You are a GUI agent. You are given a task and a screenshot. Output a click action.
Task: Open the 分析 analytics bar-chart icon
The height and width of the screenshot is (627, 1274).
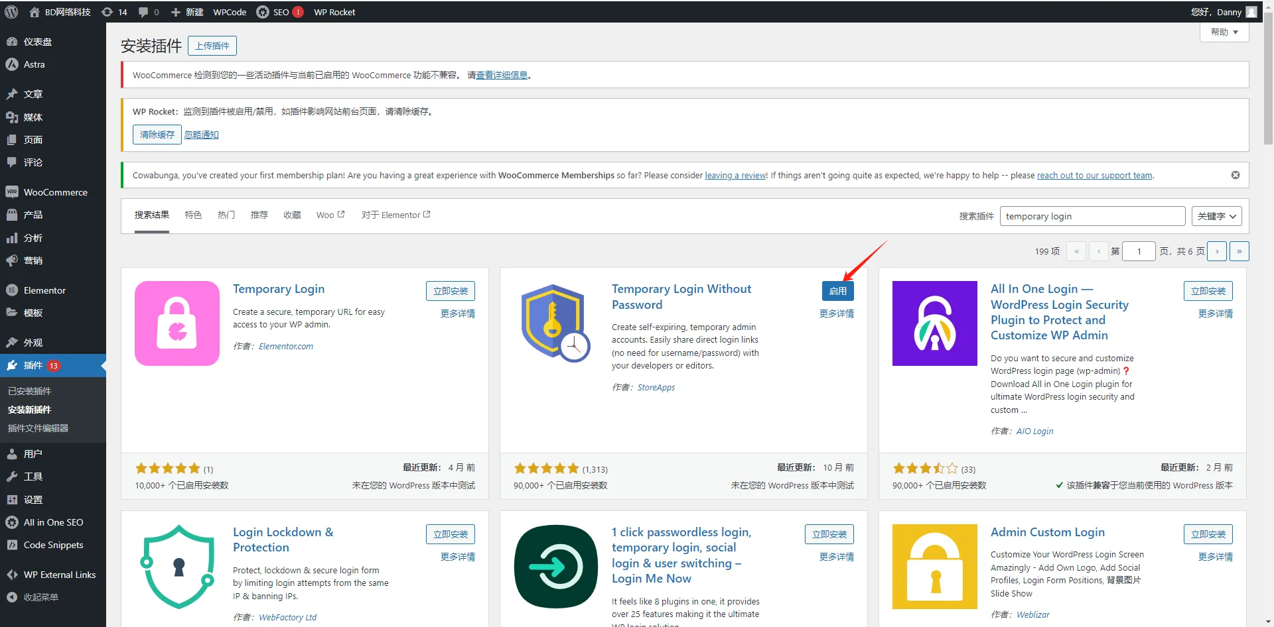tap(12, 238)
